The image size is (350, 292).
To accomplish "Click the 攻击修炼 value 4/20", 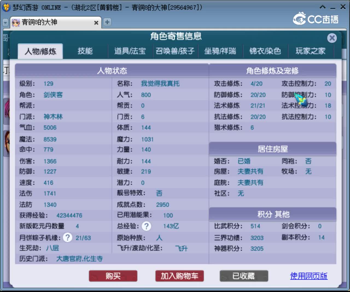I will point(256,84).
